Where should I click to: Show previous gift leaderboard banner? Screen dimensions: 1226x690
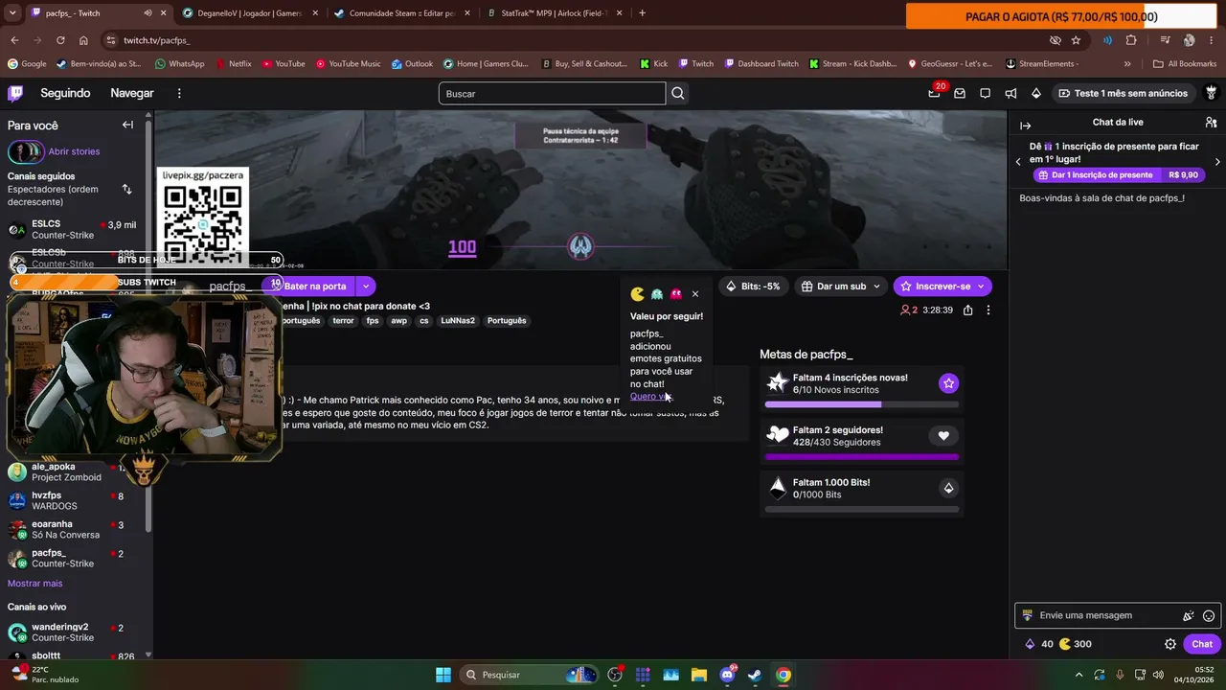[1018, 162]
